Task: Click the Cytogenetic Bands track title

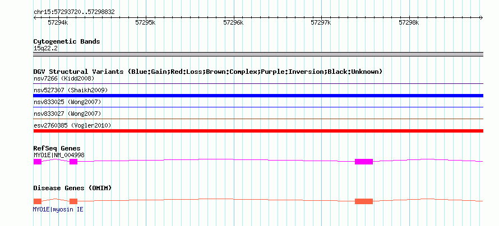Action: [67, 41]
